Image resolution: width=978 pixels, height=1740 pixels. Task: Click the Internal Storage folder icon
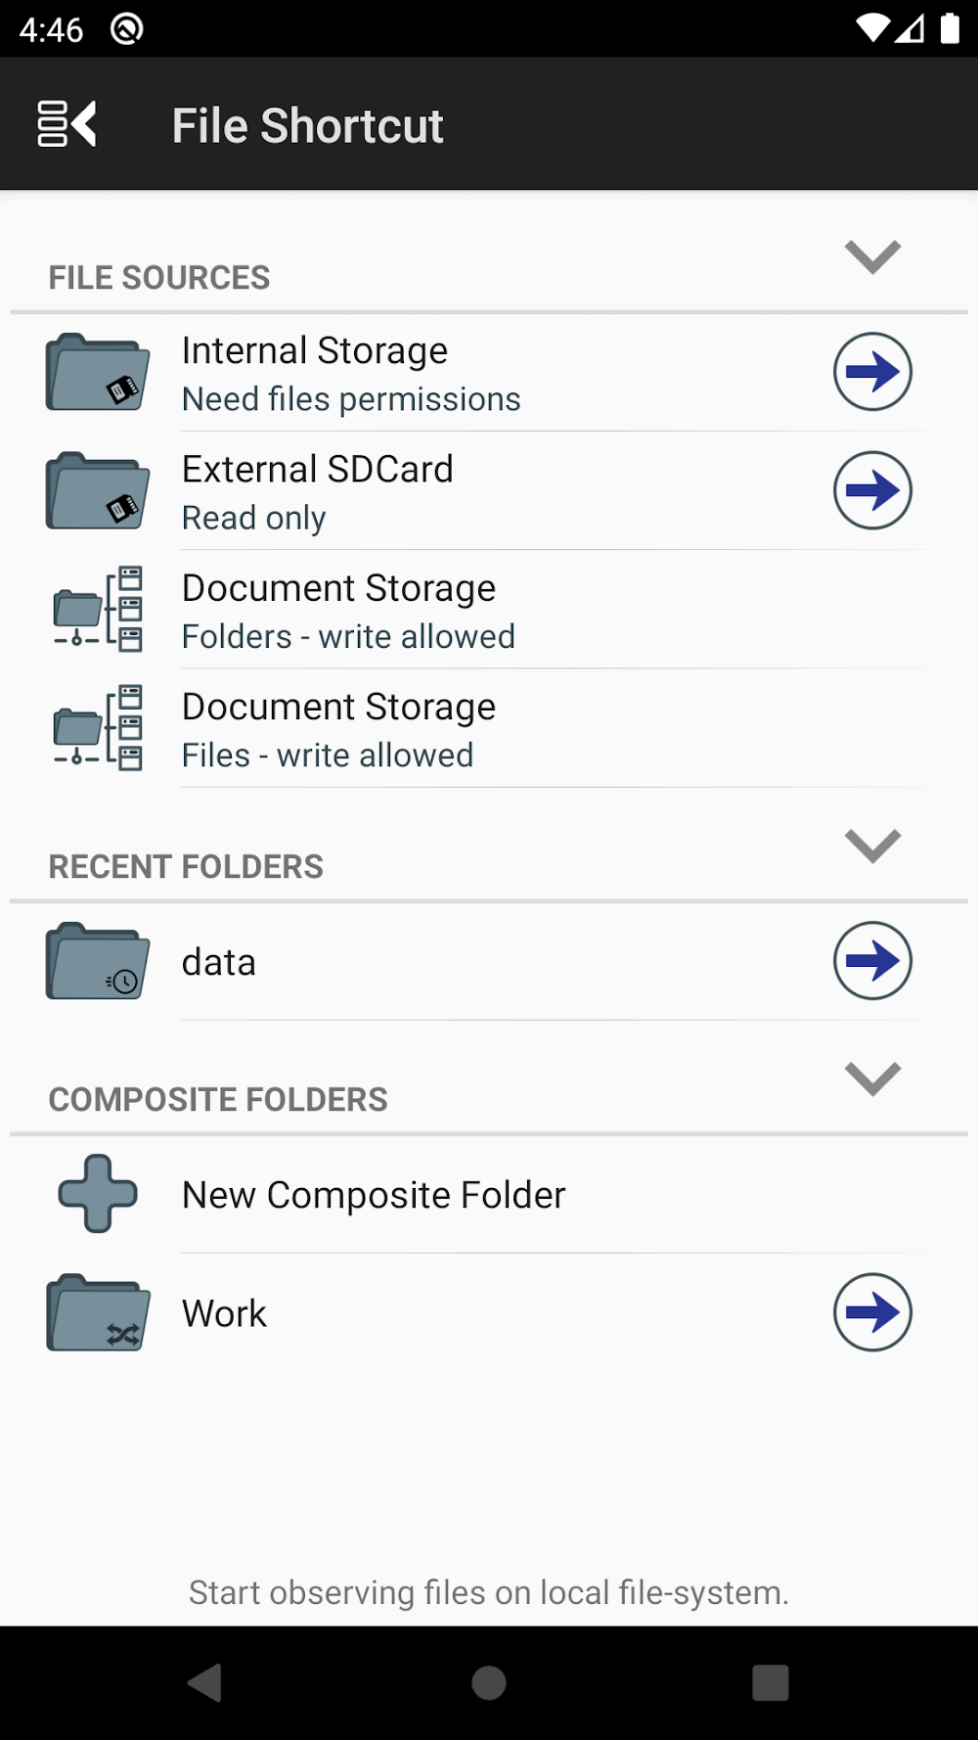[x=98, y=372]
